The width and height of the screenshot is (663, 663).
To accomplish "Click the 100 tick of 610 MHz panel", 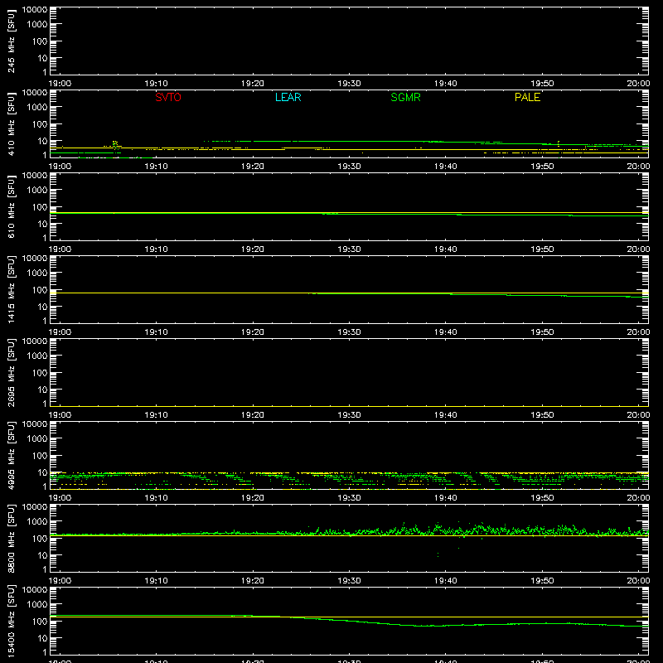I will pyautogui.click(x=40, y=207).
